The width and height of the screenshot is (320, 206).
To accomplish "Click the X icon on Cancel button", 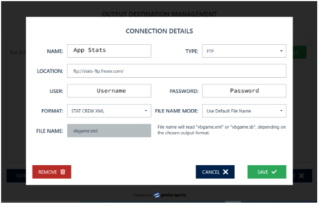I will tap(225, 172).
